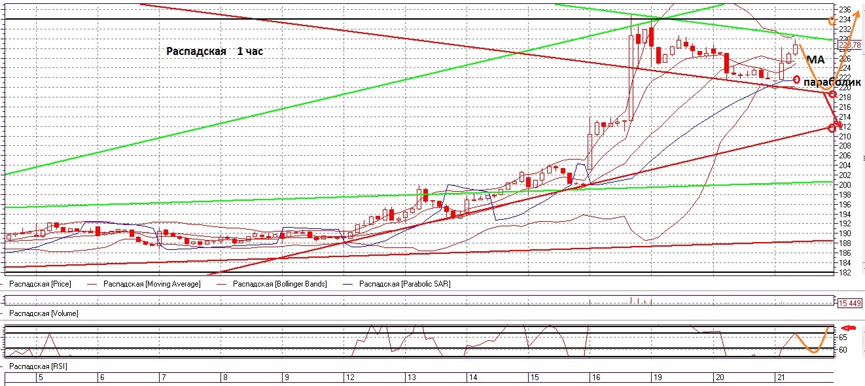Select date 13 on the time axis
Screen dimensions: 865x386
coord(412,377)
